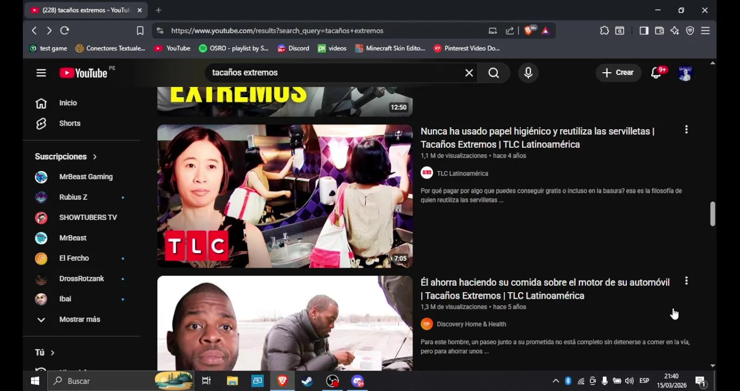Start voice search with microphone
This screenshot has height=391, width=740.
(x=528, y=73)
